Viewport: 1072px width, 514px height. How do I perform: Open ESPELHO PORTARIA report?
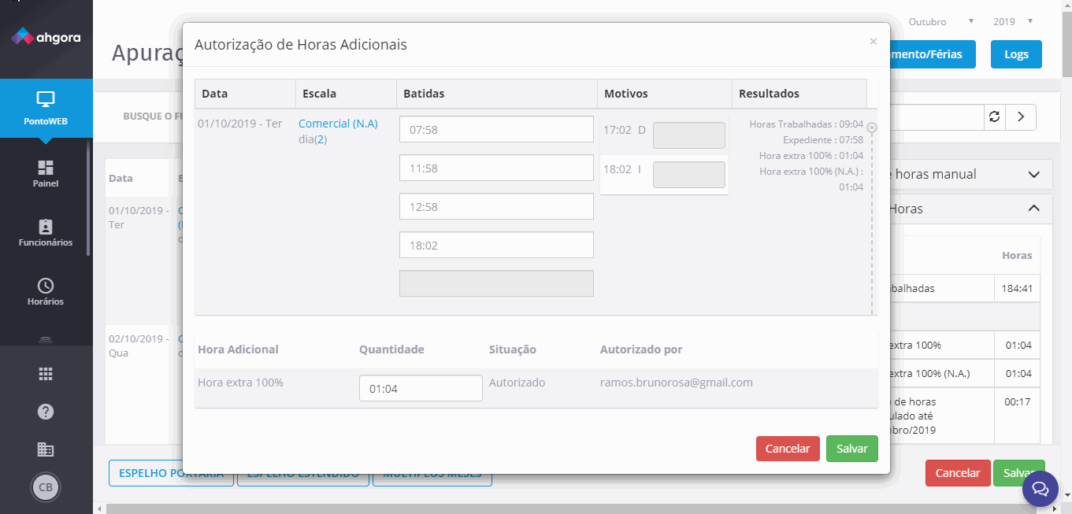171,473
